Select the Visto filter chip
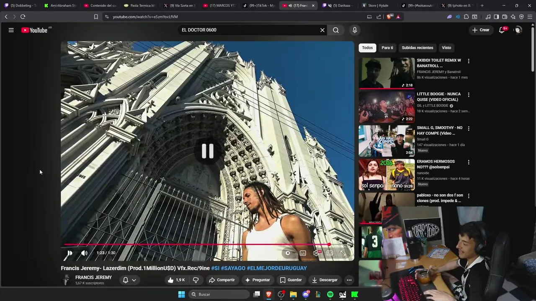This screenshot has height=301, width=536. (x=446, y=48)
